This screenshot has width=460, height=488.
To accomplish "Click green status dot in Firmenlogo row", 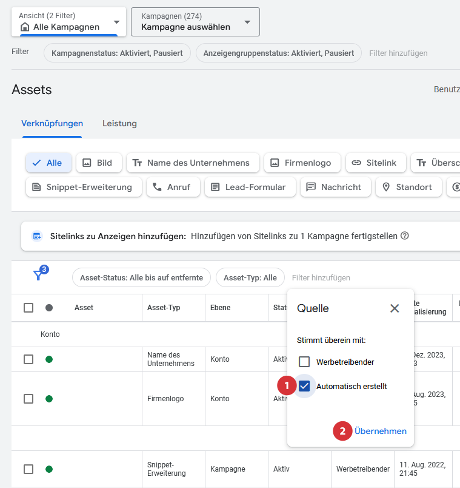I will tap(49, 399).
